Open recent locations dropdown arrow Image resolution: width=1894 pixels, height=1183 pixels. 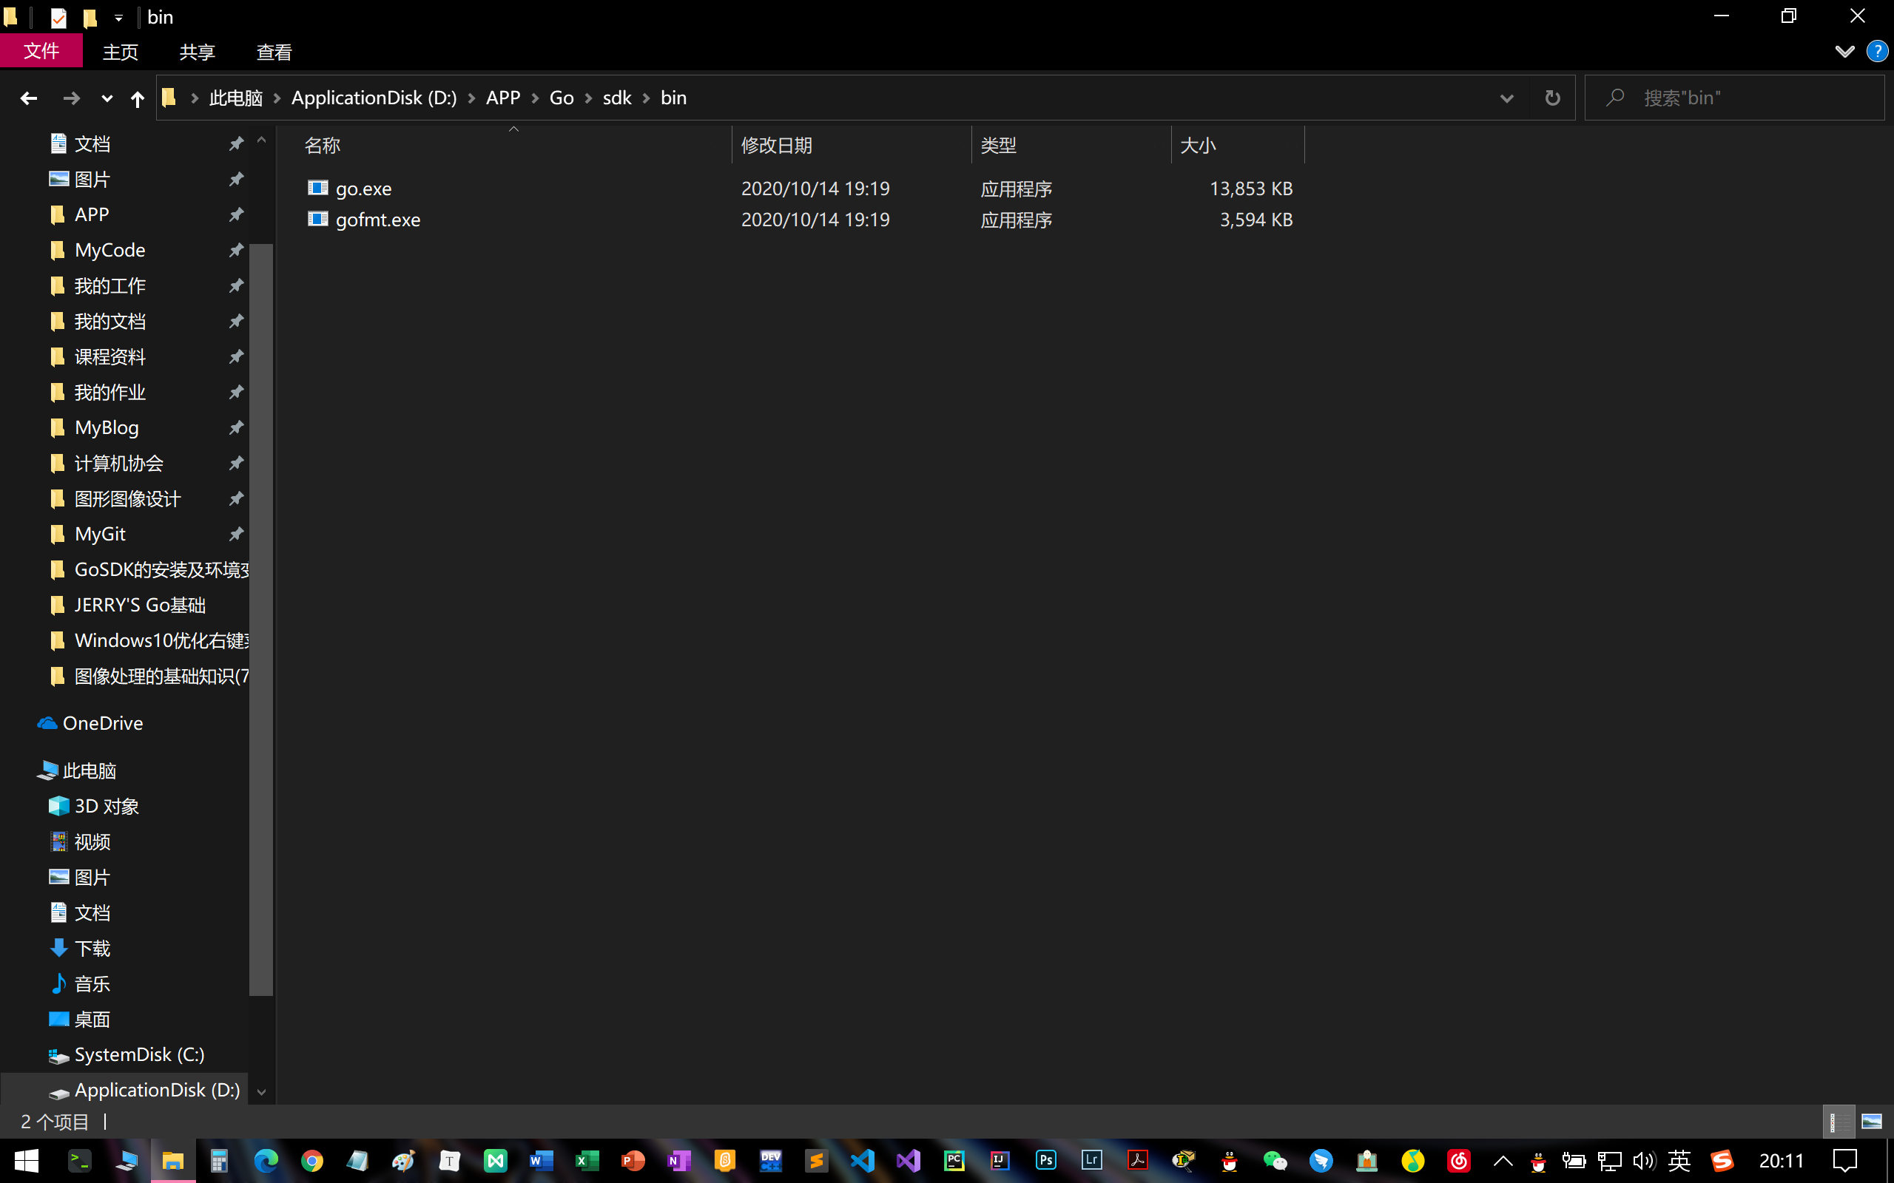click(107, 98)
